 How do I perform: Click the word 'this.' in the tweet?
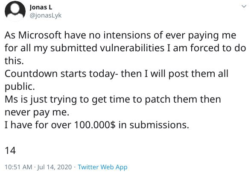point(14,61)
